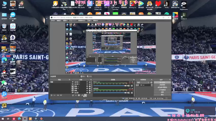
Task: Pop out the 来源 dock via header icon
Action: click(x=91, y=80)
